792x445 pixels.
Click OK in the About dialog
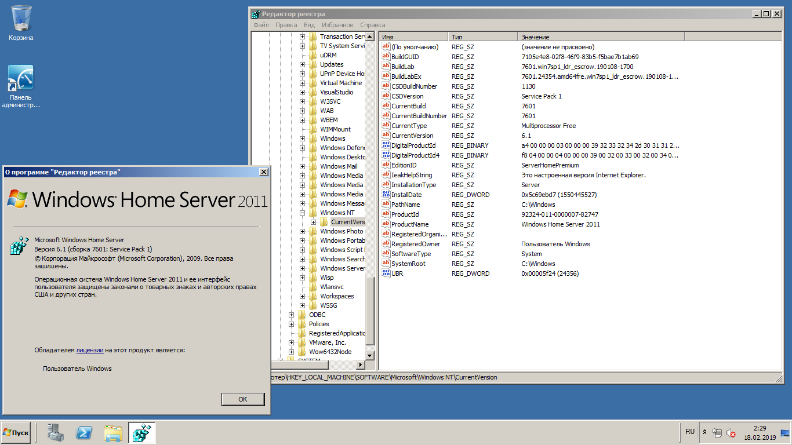[x=243, y=399]
